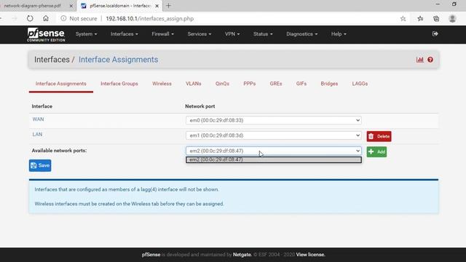Viewport: 466px width, 262px height.
Task: Open the Interfaces navbar menu
Action: (x=125, y=34)
